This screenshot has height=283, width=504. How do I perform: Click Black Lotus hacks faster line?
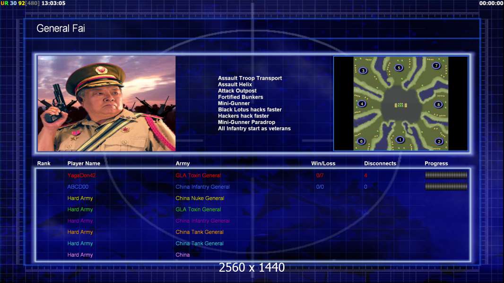250,109
